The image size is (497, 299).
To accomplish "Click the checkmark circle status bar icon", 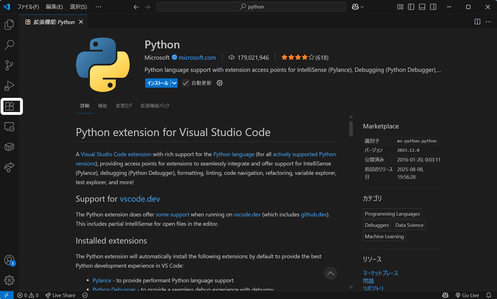I will [85, 295].
